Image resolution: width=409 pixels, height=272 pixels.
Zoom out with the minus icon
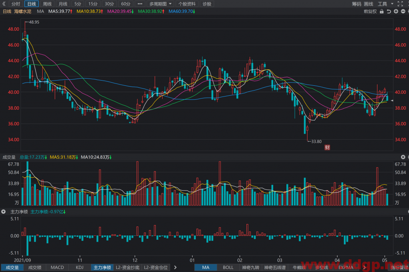point(403,12)
